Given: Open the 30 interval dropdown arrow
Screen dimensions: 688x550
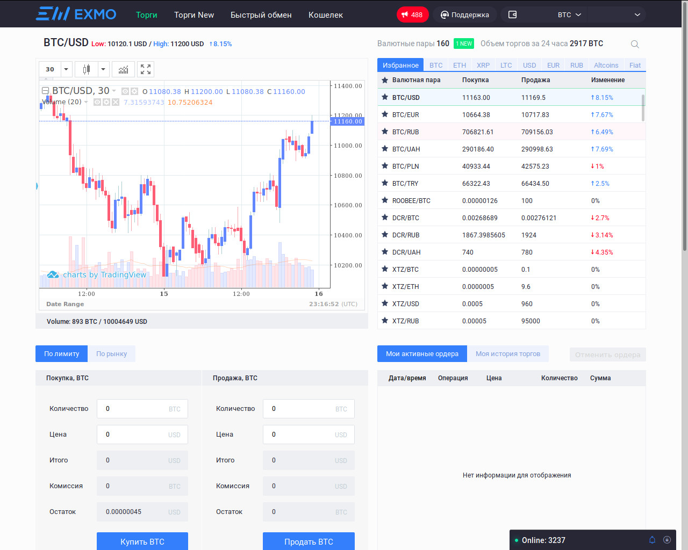Looking at the screenshot, I should coord(66,69).
